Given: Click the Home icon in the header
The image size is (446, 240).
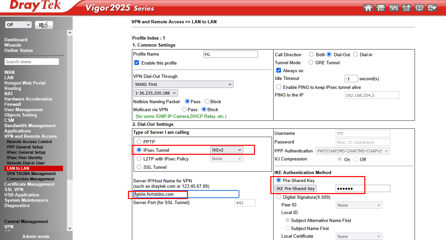Looking at the screenshot, I should click(x=368, y=8).
